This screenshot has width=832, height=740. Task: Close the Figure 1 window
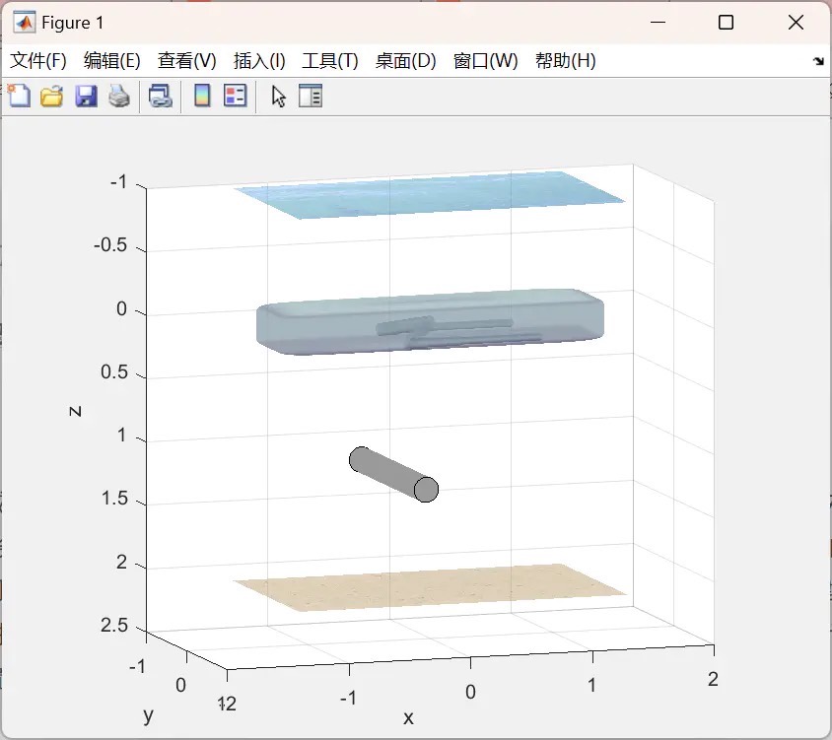click(796, 23)
